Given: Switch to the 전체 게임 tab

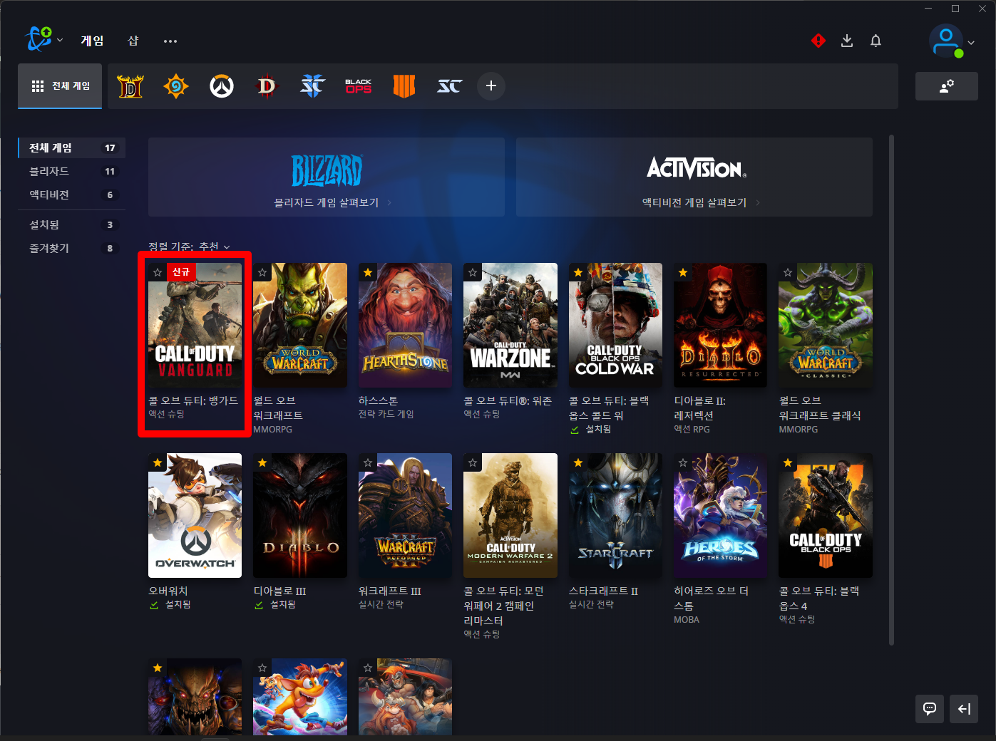Looking at the screenshot, I should point(60,86).
